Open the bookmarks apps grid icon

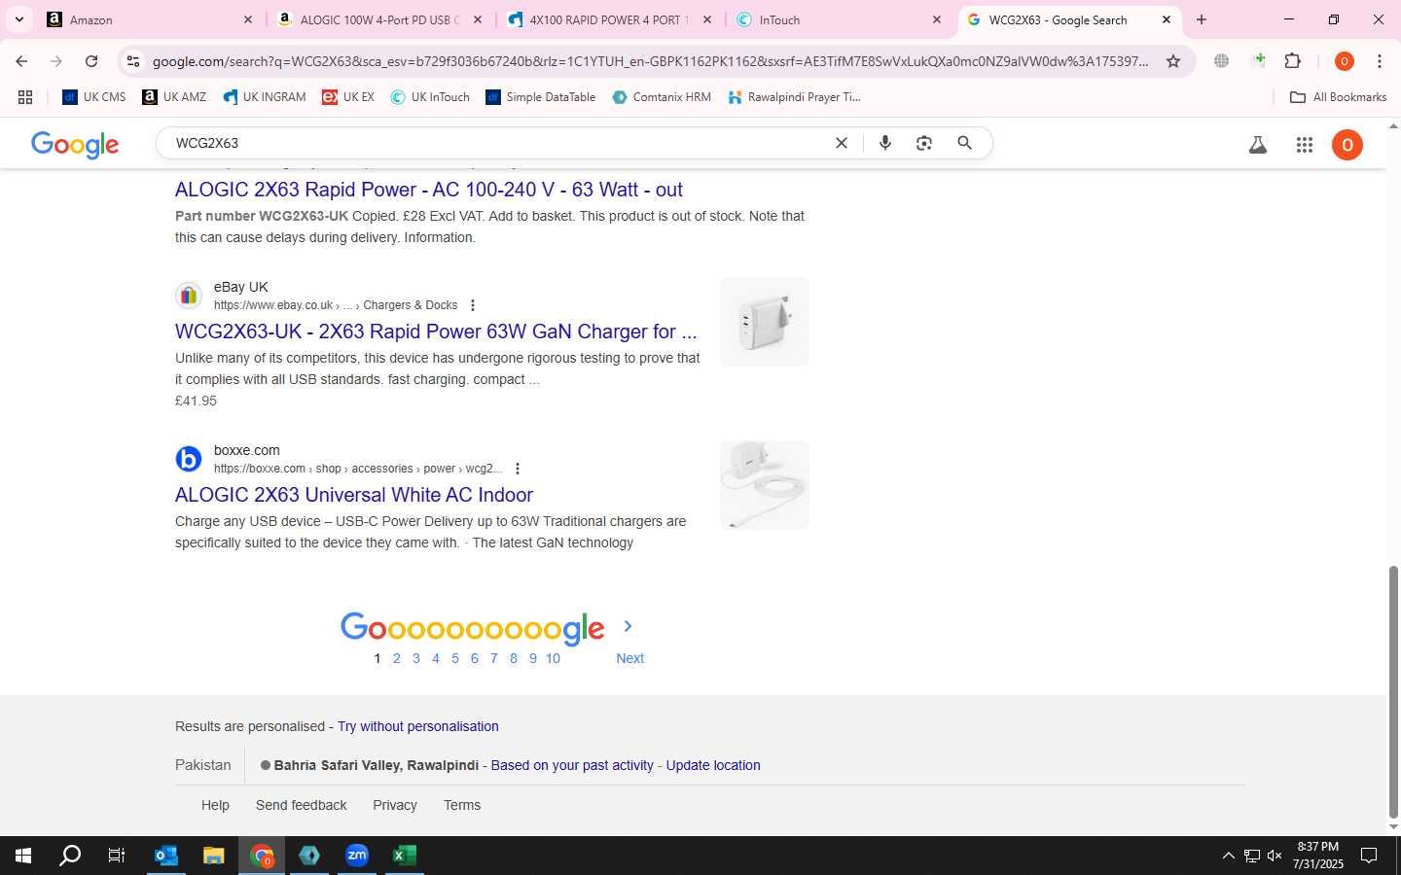pyautogui.click(x=25, y=97)
